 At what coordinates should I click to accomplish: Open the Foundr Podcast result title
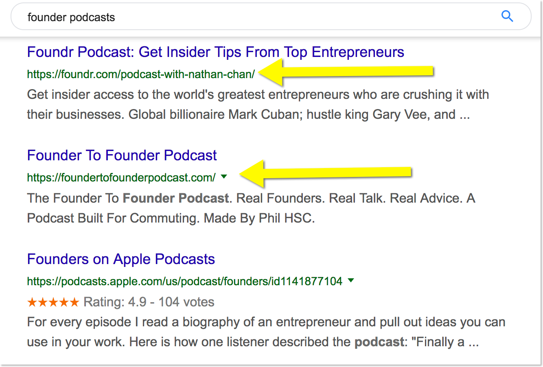[215, 52]
